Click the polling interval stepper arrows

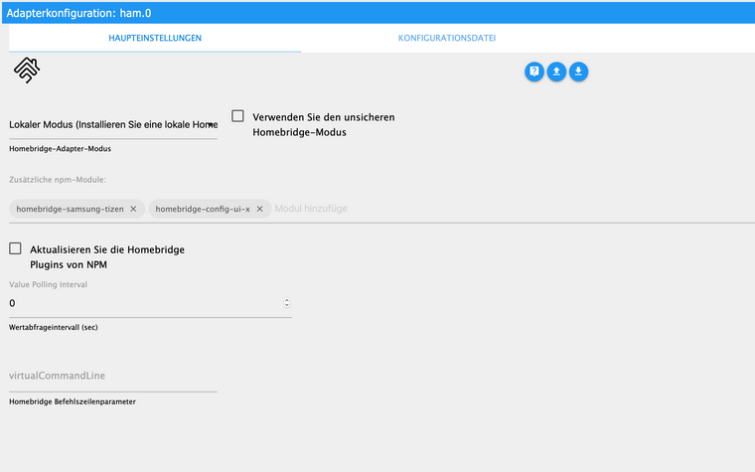[286, 303]
